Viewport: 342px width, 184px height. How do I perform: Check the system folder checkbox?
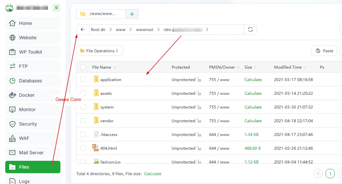(83, 107)
